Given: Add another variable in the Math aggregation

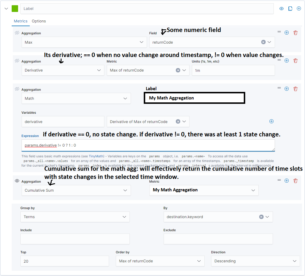Looking at the screenshot, I should [271, 121].
